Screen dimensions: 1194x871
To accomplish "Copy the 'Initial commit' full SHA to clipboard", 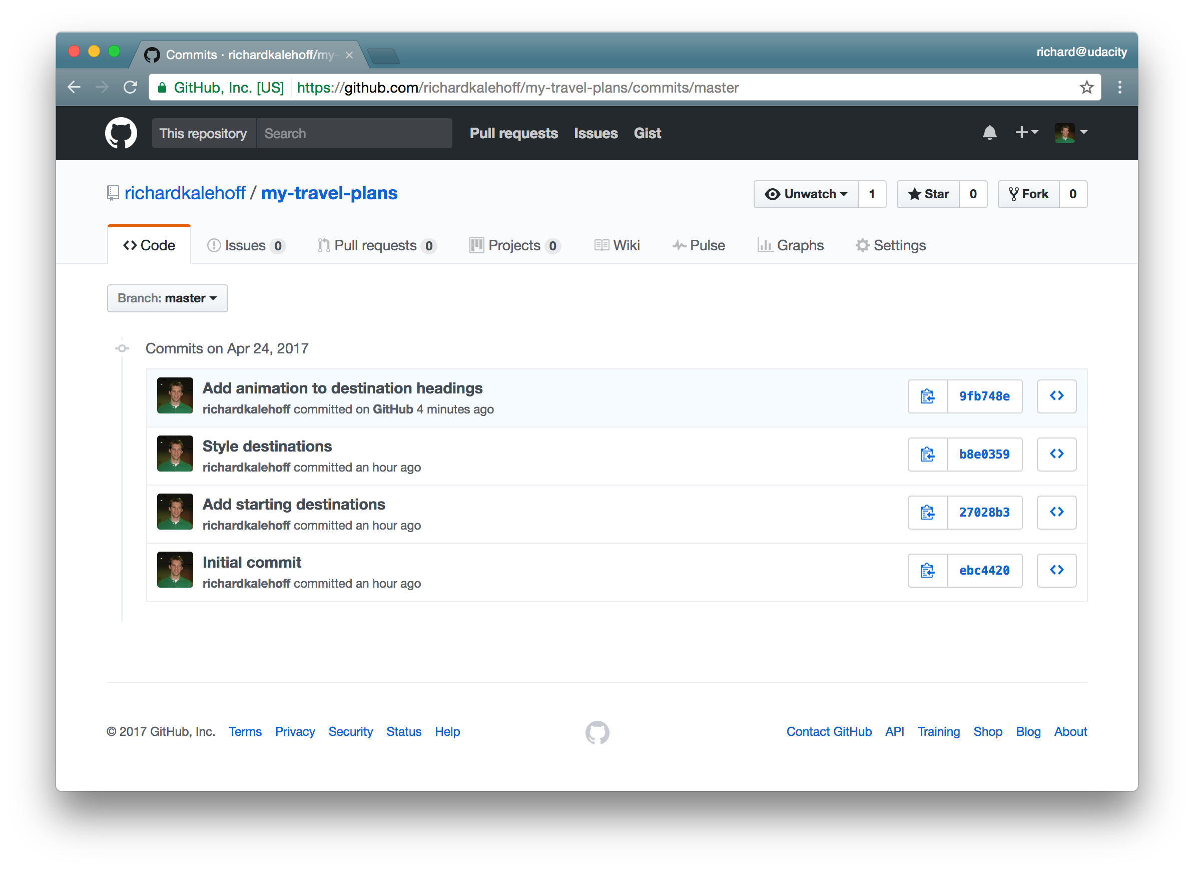I will [927, 570].
